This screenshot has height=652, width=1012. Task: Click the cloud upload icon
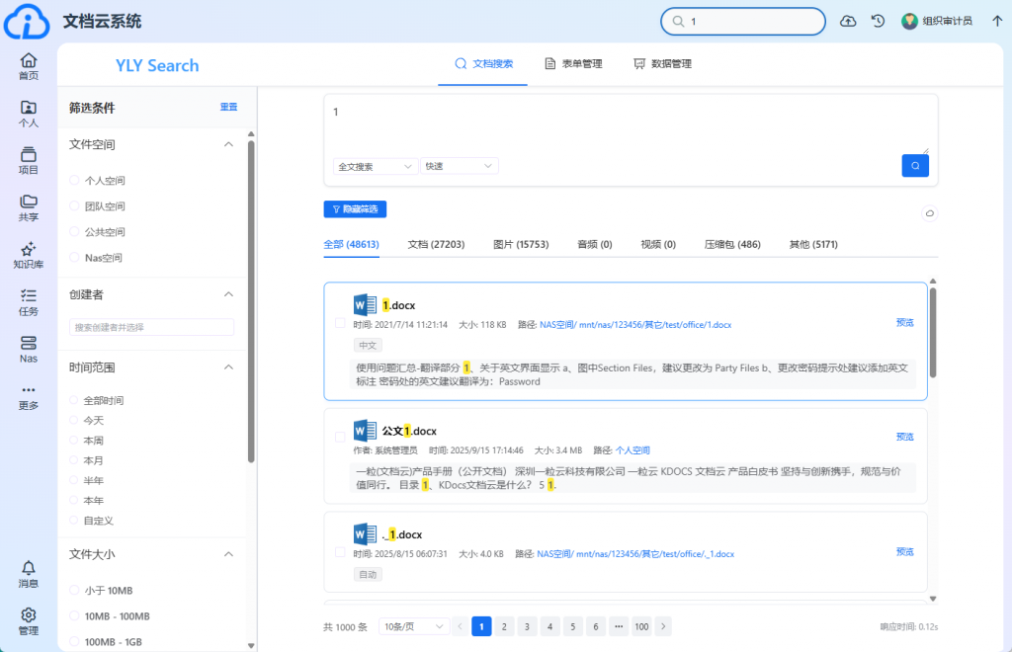click(x=848, y=21)
